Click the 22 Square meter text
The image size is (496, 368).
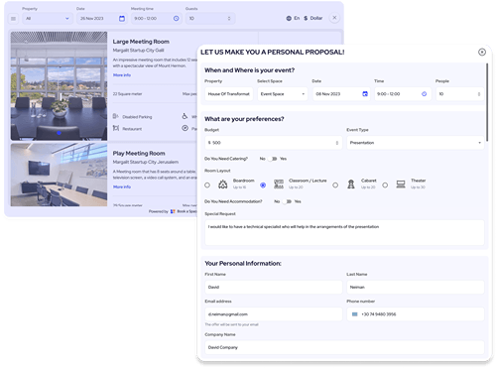127,94
